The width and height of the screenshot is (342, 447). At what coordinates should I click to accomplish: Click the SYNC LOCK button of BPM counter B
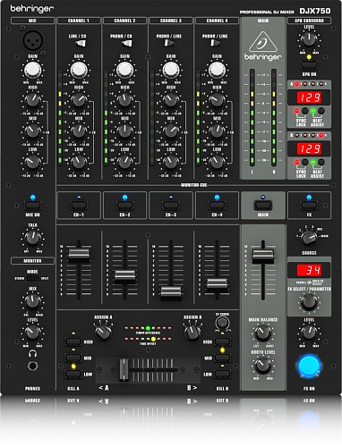[x=304, y=163]
